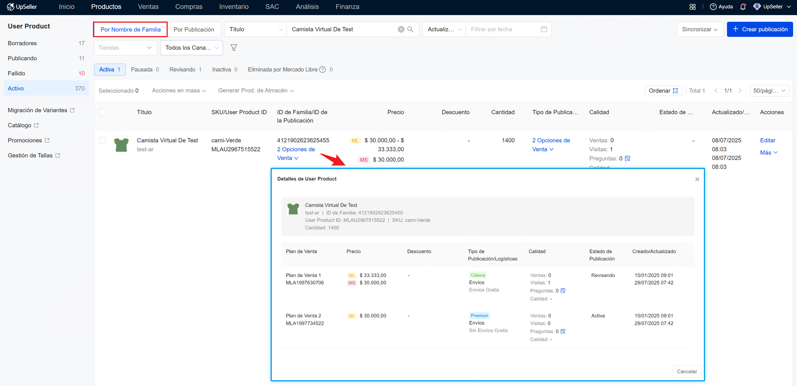The width and height of the screenshot is (797, 386).
Task: Open Publicando in the sidebar
Action: pos(46,59)
